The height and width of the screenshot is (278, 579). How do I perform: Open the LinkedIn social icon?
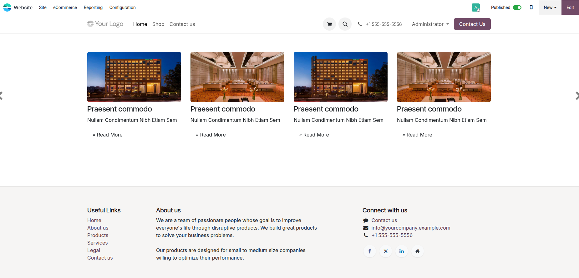point(402,251)
